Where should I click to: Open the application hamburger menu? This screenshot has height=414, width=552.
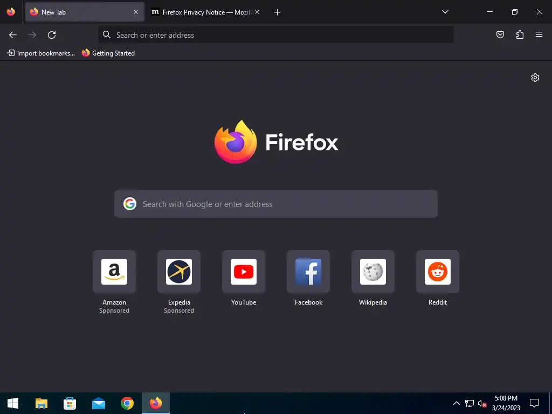point(539,34)
